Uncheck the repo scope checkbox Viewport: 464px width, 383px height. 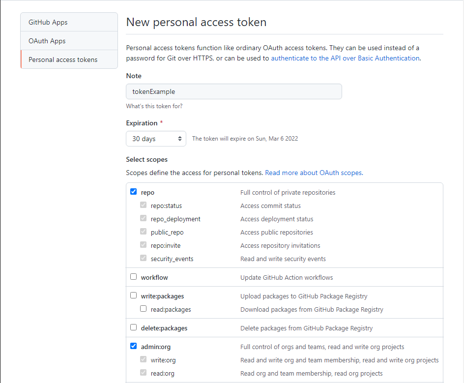134,192
